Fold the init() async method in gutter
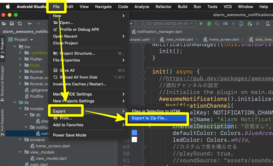The height and width of the screenshot is (166, 273). 143,72
